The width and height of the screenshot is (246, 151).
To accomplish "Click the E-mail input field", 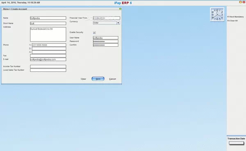I will pyautogui.click(x=48, y=59).
